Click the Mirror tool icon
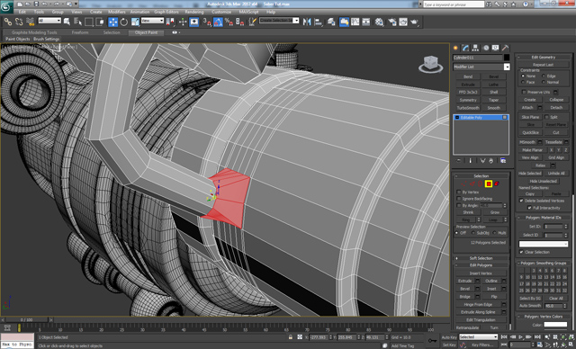 [x=307, y=22]
